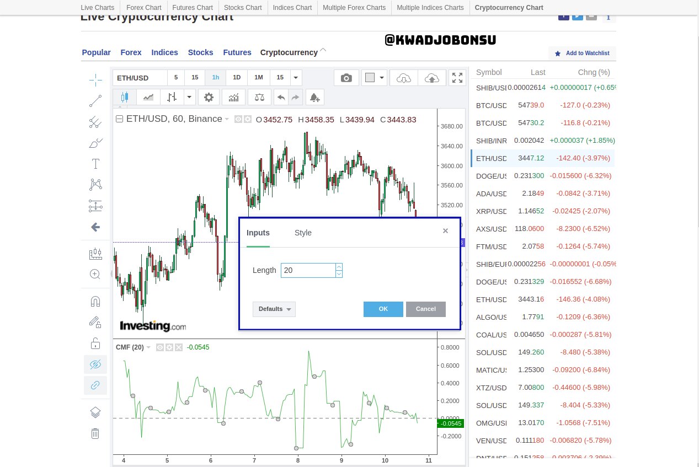Expand the time interval dropdown arrow

point(296,78)
